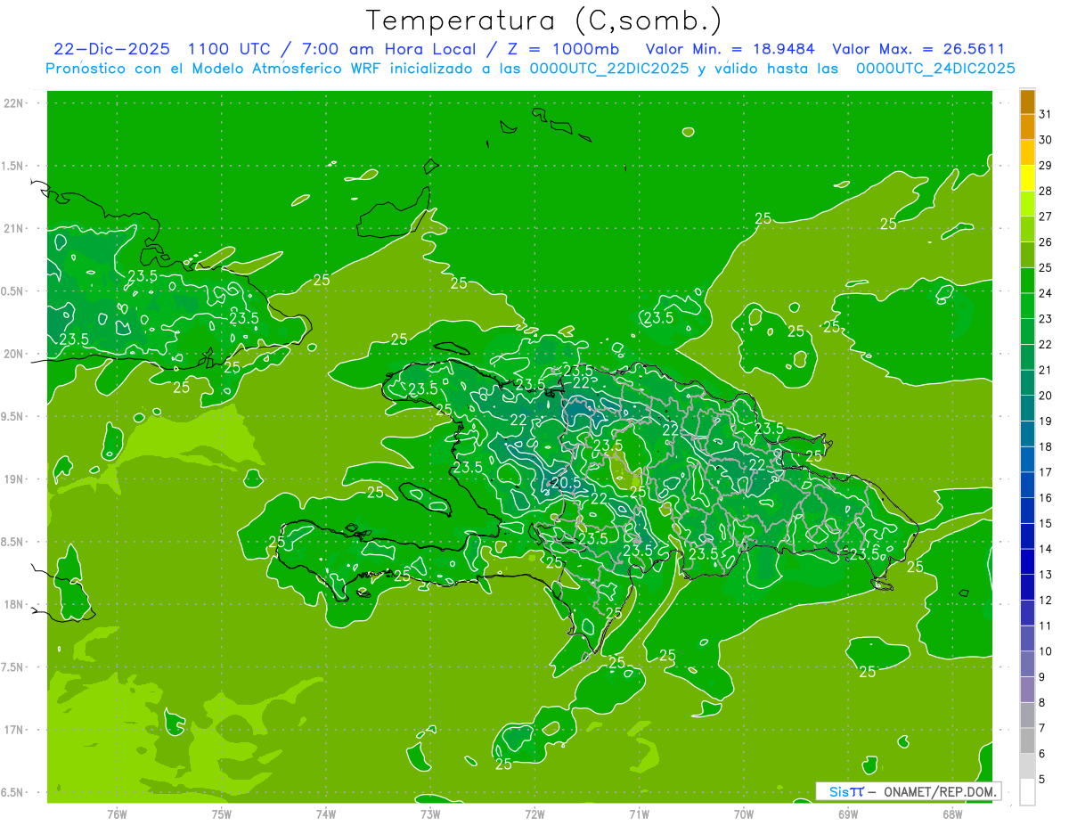Click the 17N latitude axis label
Image resolution: width=1069 pixels, height=826 pixels.
click(x=14, y=731)
